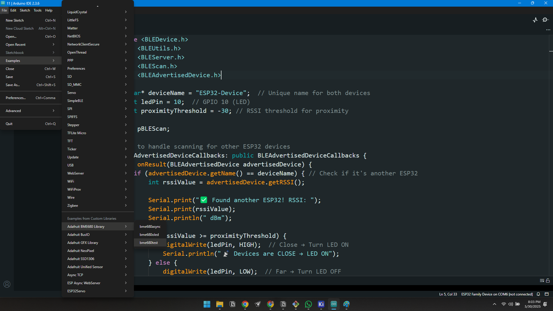Click the Wi-Fi network tray icon
553x311 pixels.
503,304
